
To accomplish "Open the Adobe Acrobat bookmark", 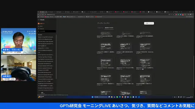I will (99, 17).
